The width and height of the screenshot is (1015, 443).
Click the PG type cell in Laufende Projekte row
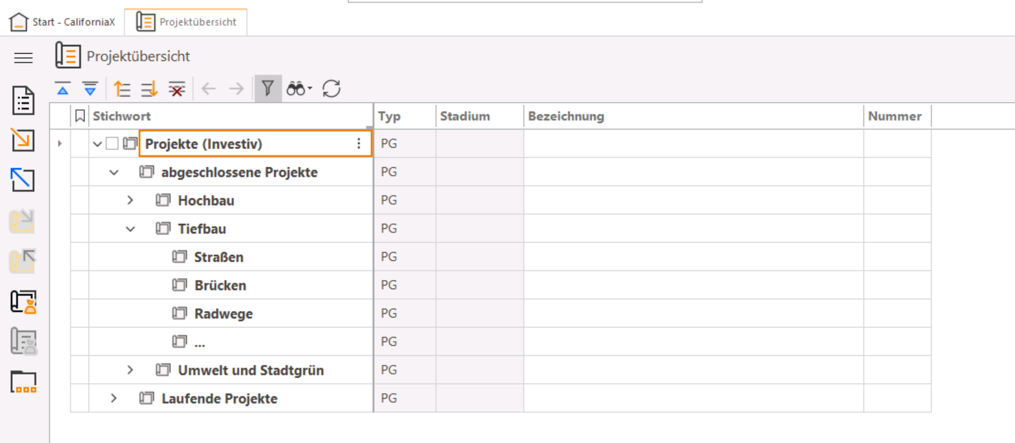[405, 399]
